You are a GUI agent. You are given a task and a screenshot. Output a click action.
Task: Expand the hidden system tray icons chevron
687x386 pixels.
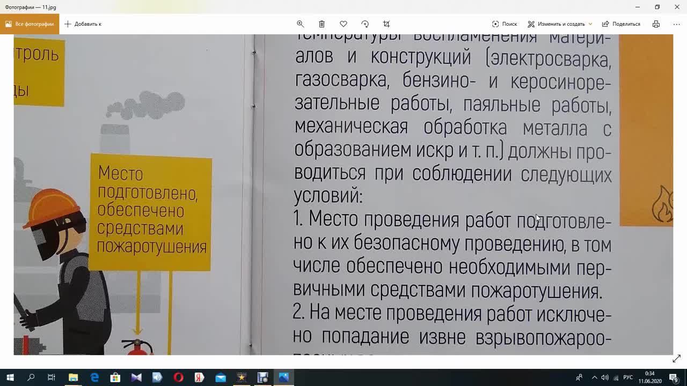(594, 377)
